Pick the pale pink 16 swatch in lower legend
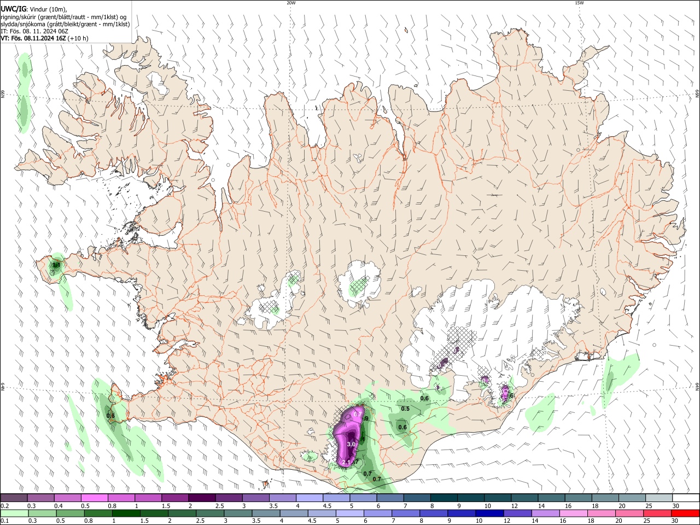This screenshot has height=525, width=700. tap(574, 513)
